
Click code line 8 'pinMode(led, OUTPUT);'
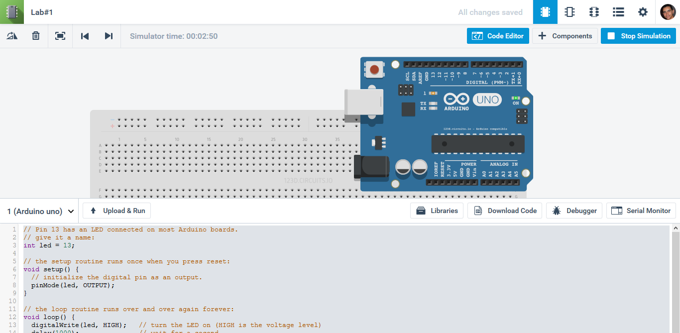[73, 285]
